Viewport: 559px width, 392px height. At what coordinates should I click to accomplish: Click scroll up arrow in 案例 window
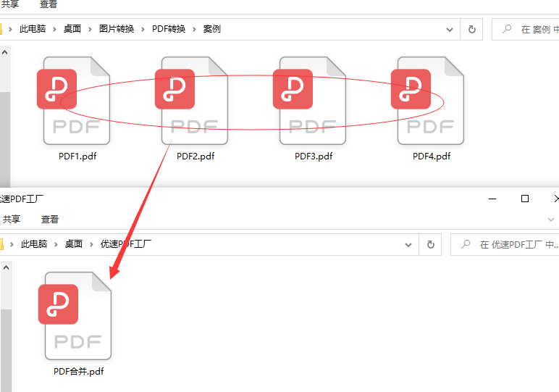5,53
